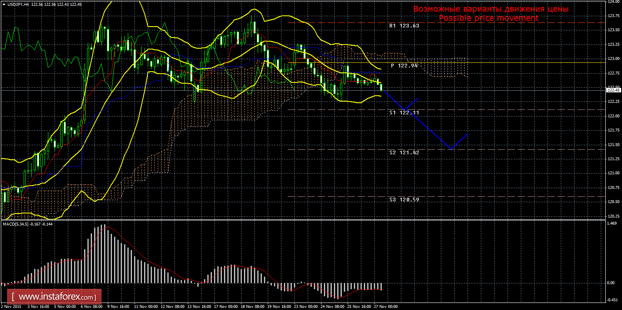Click the 124.00 price scale value

pos(612,2)
